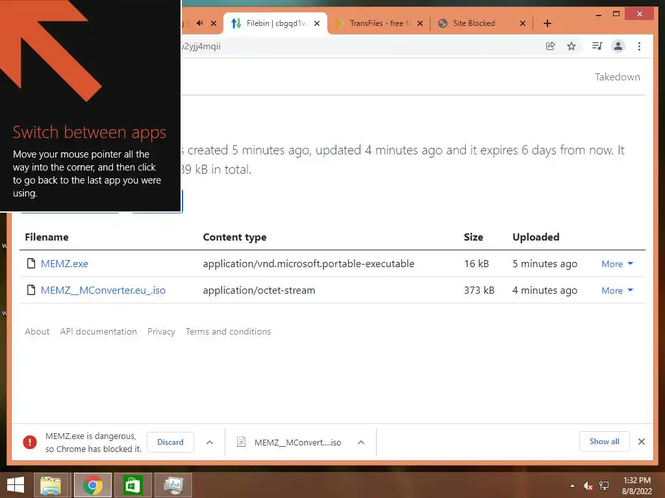Open the MEMZ__MConverter.eu_.iso file link
The height and width of the screenshot is (498, 665).
coord(103,290)
